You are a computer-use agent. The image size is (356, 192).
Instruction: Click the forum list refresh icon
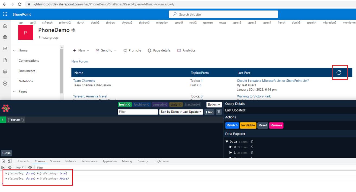tap(339, 72)
